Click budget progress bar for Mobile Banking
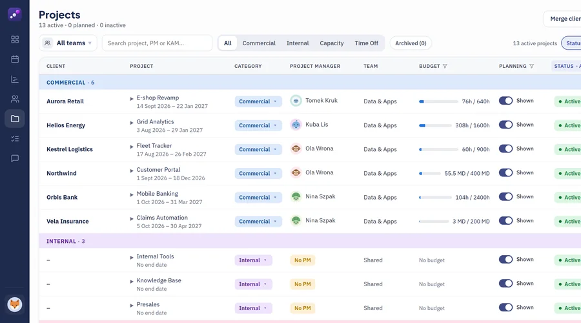Screen dimensions: 581x323 tap(435, 197)
